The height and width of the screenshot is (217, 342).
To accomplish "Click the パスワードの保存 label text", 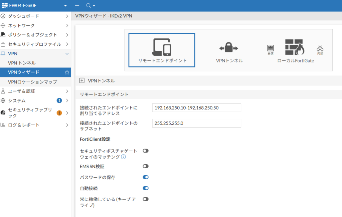I will (98, 177).
